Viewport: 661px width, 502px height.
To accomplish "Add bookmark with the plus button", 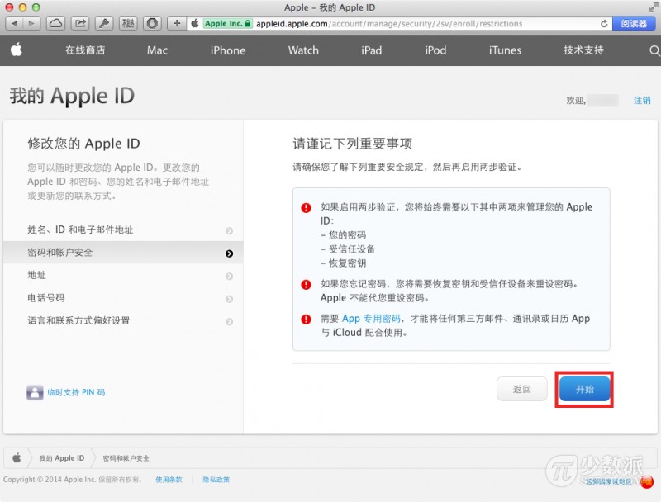I will (177, 23).
